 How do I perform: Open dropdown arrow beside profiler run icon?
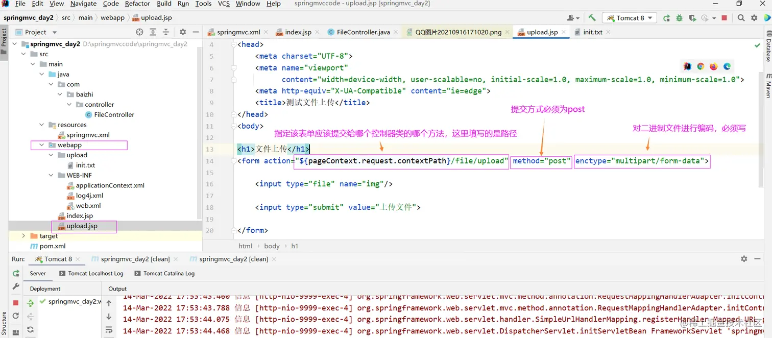714,18
